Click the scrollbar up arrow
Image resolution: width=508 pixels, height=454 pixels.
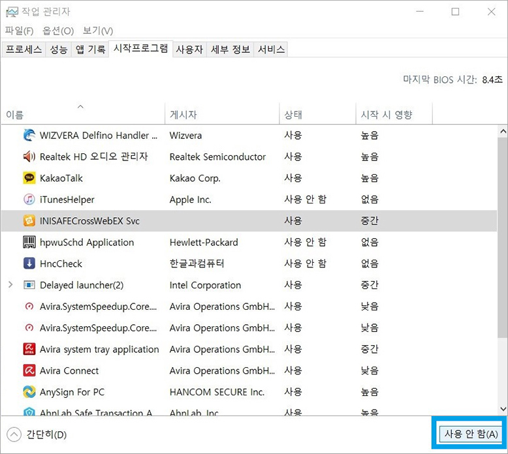tap(503, 131)
